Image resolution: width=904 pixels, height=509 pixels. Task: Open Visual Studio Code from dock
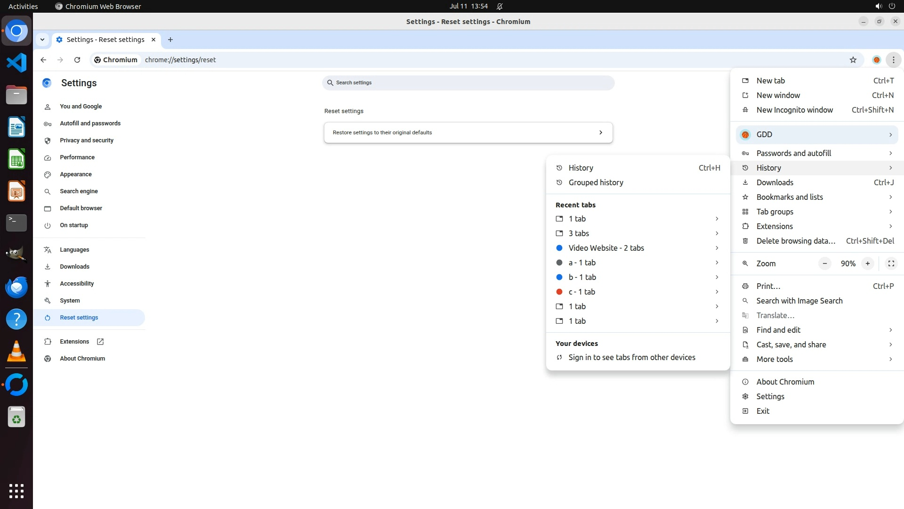[x=16, y=63]
